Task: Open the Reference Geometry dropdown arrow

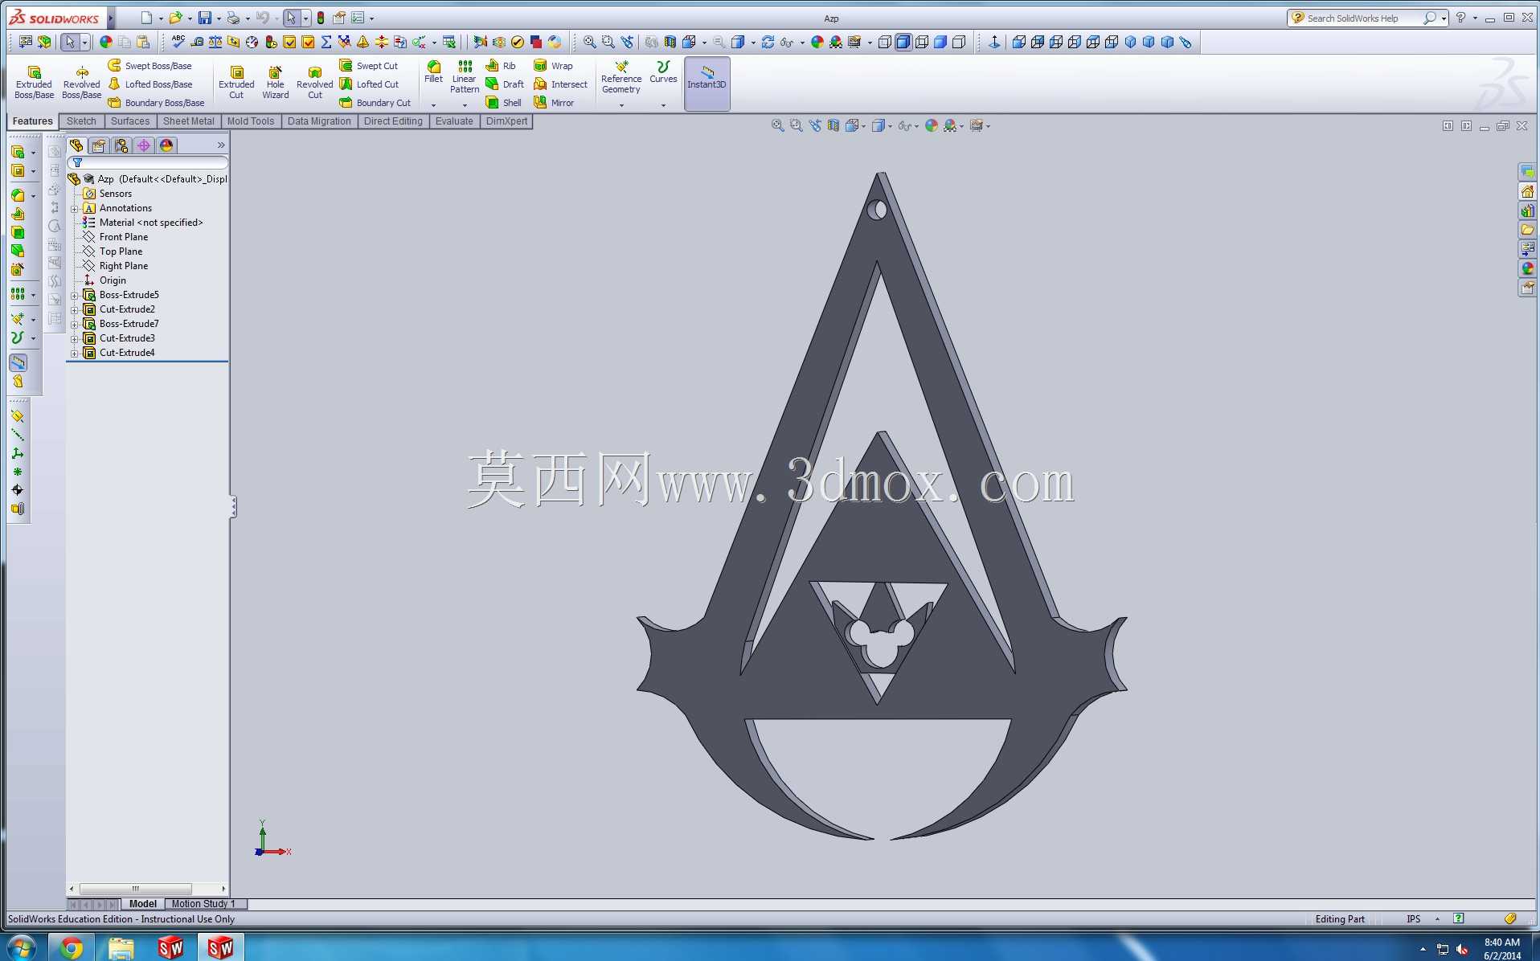Action: [621, 105]
